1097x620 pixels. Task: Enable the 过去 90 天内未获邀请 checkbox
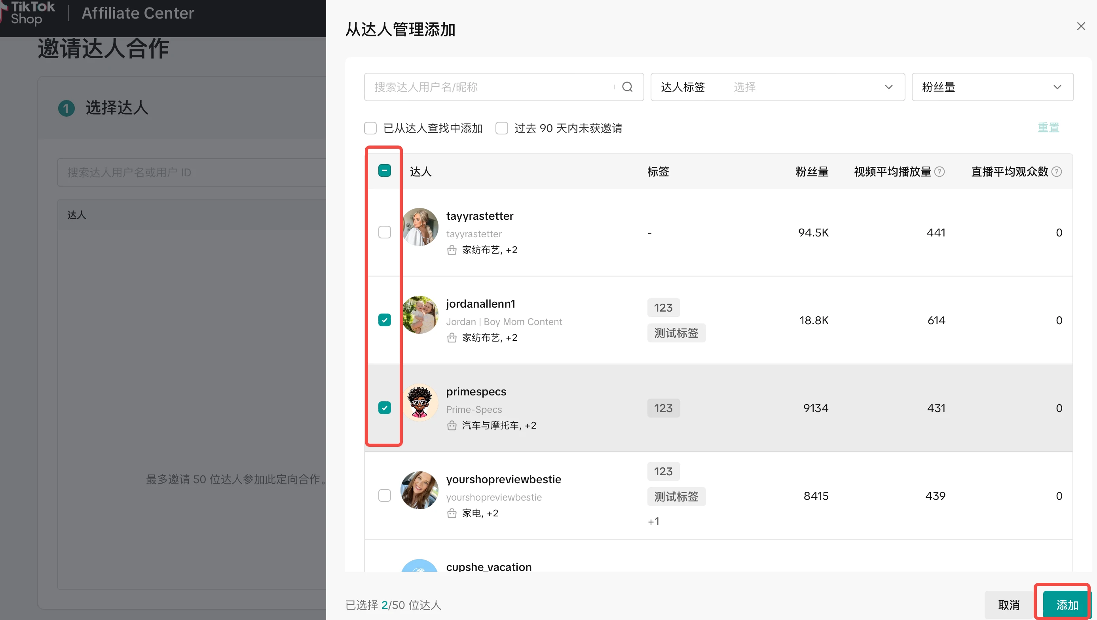click(x=502, y=128)
